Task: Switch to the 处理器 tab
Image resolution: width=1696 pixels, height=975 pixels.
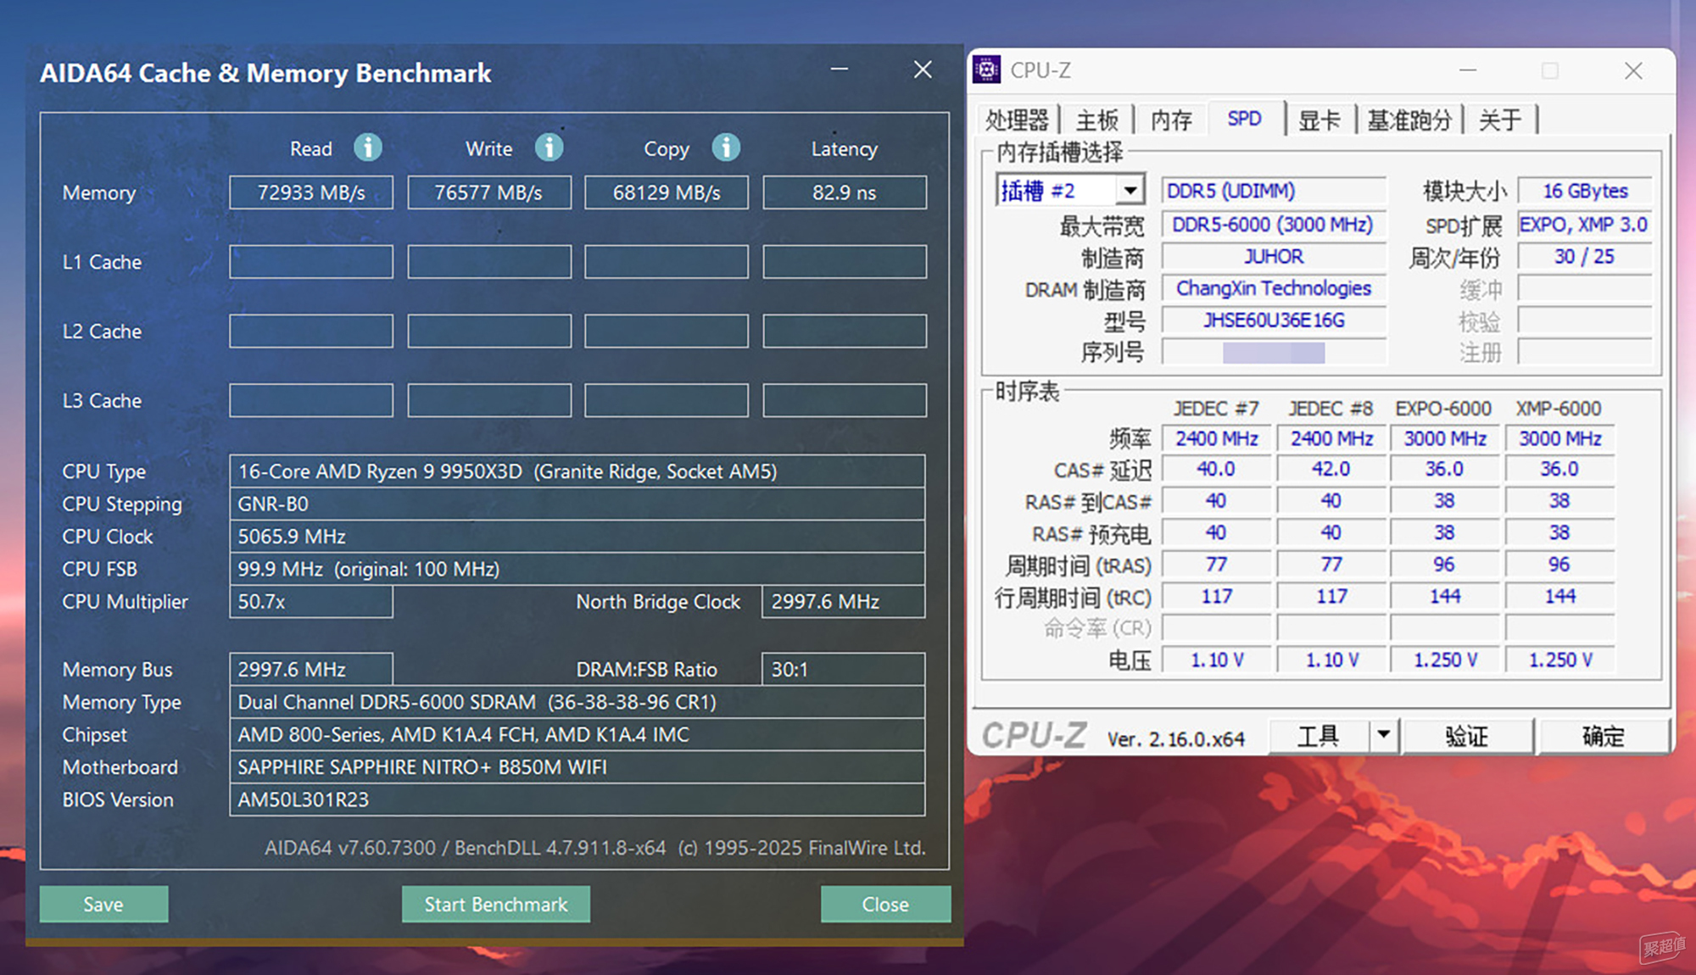Action: [1017, 120]
